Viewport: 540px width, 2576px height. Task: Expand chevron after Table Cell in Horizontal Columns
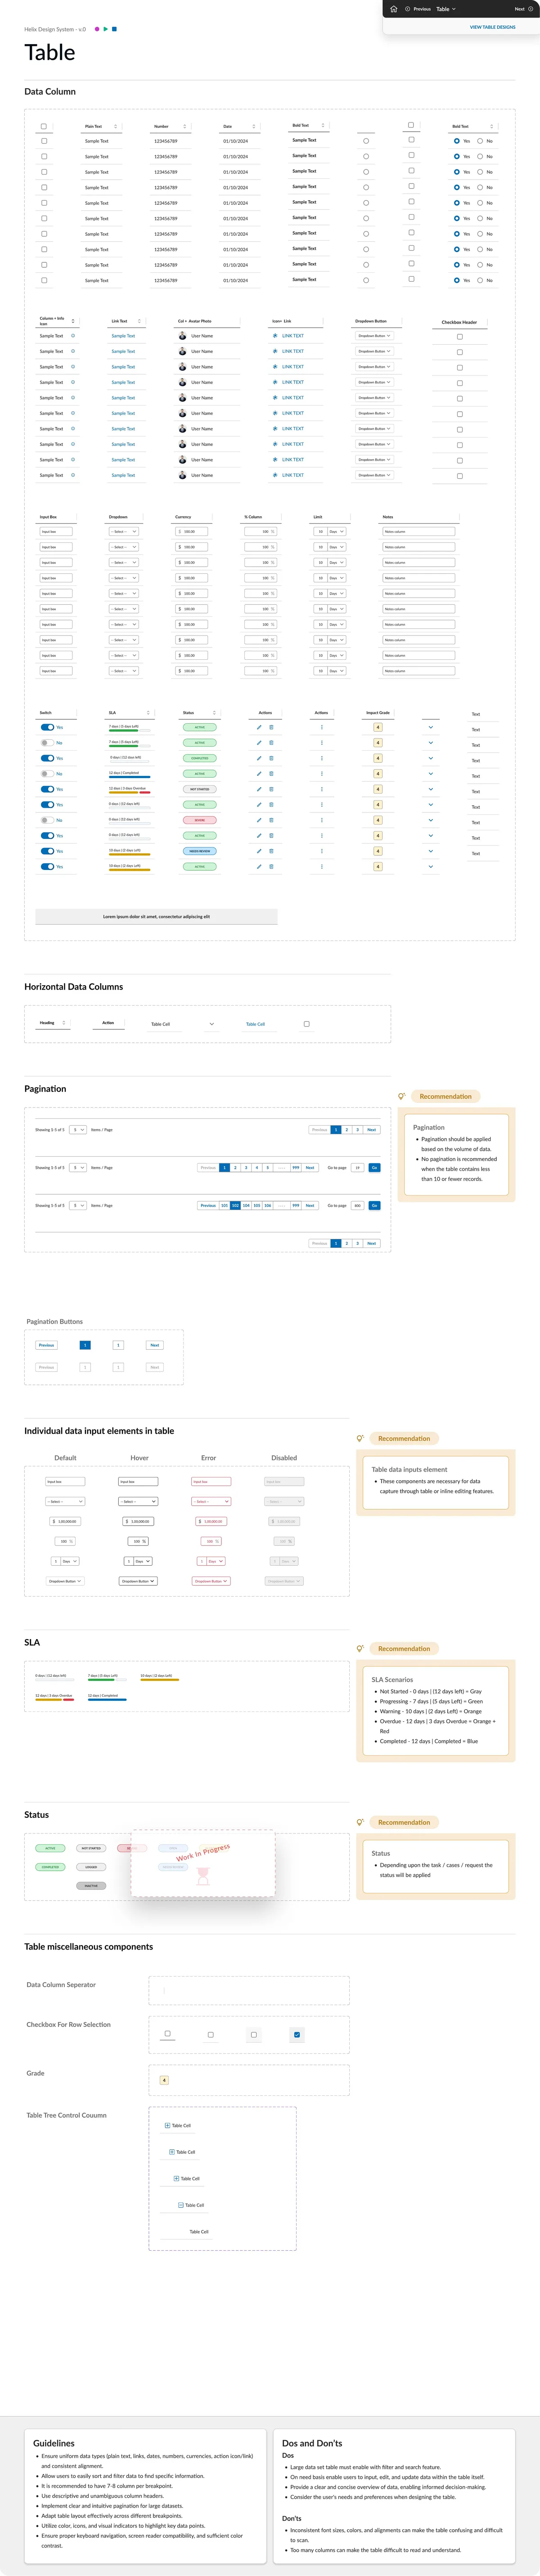tap(211, 1024)
